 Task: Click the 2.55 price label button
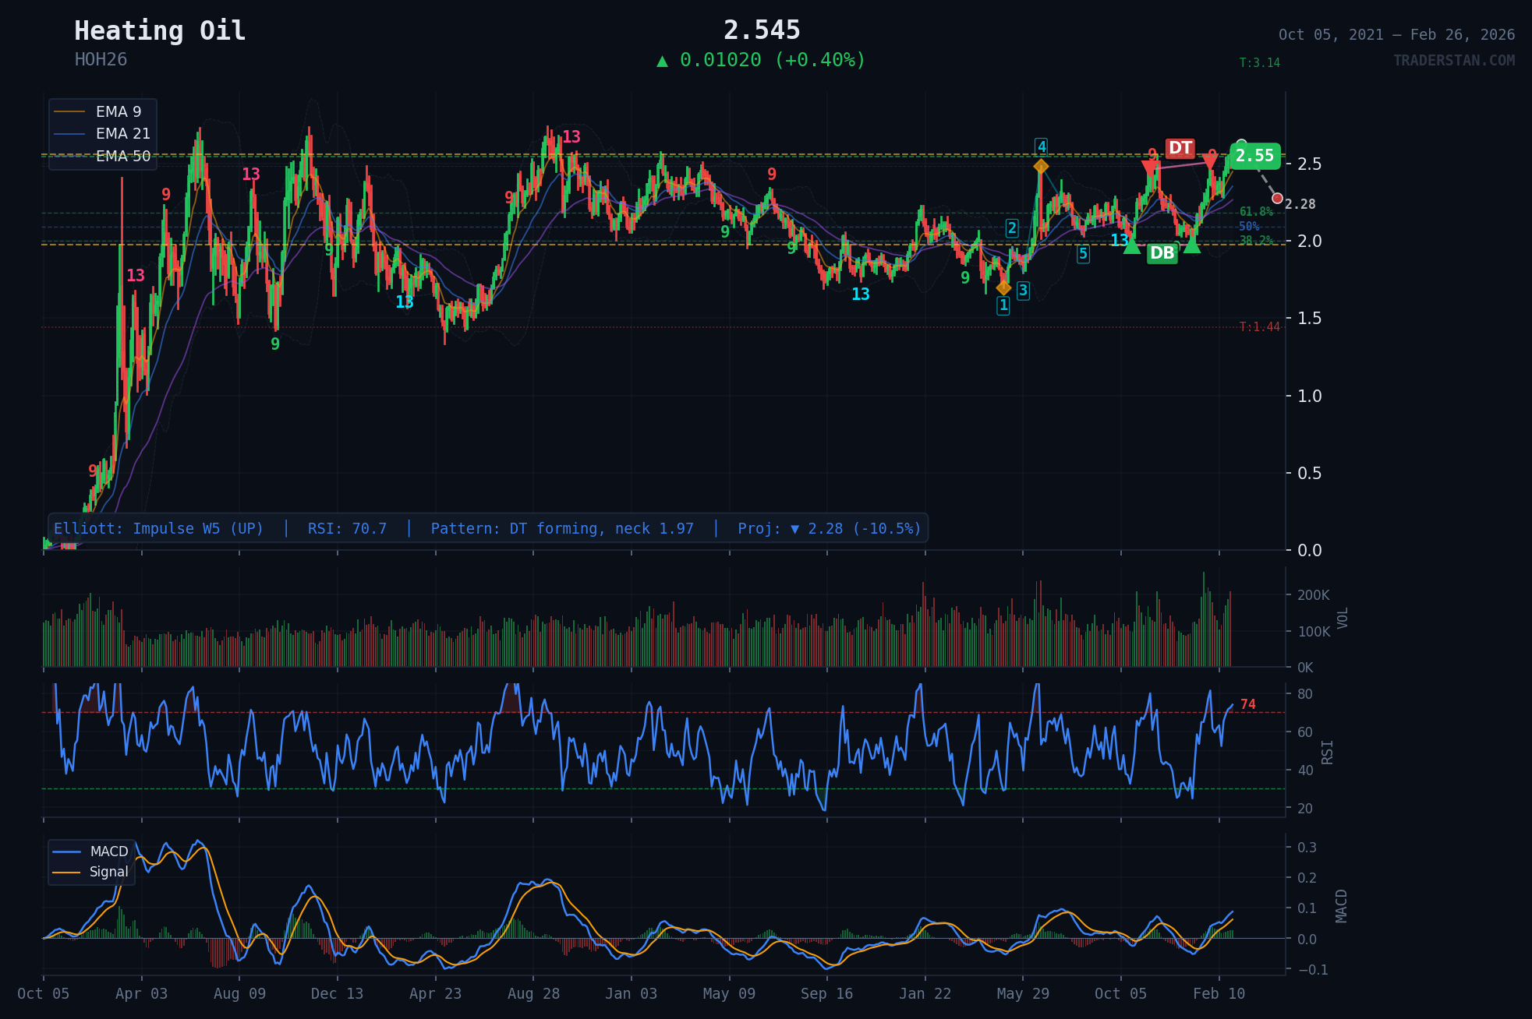pos(1256,156)
